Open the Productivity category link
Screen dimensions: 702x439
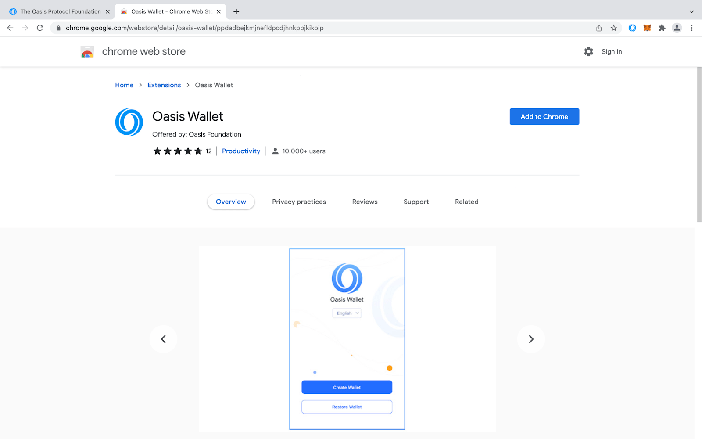pyautogui.click(x=241, y=151)
